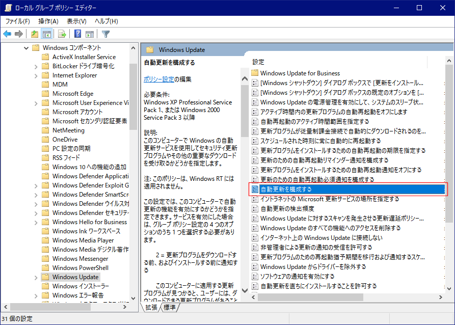Click the Up one level folder icon
The height and width of the screenshot is (325, 455).
pyautogui.click(x=35, y=34)
